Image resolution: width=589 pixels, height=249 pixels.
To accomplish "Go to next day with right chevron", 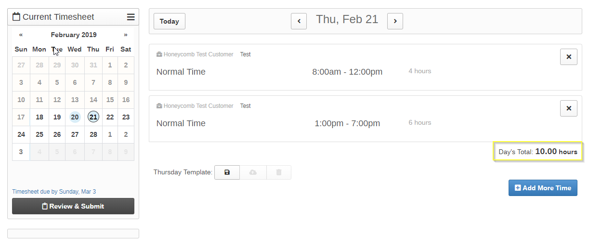I will point(395,21).
